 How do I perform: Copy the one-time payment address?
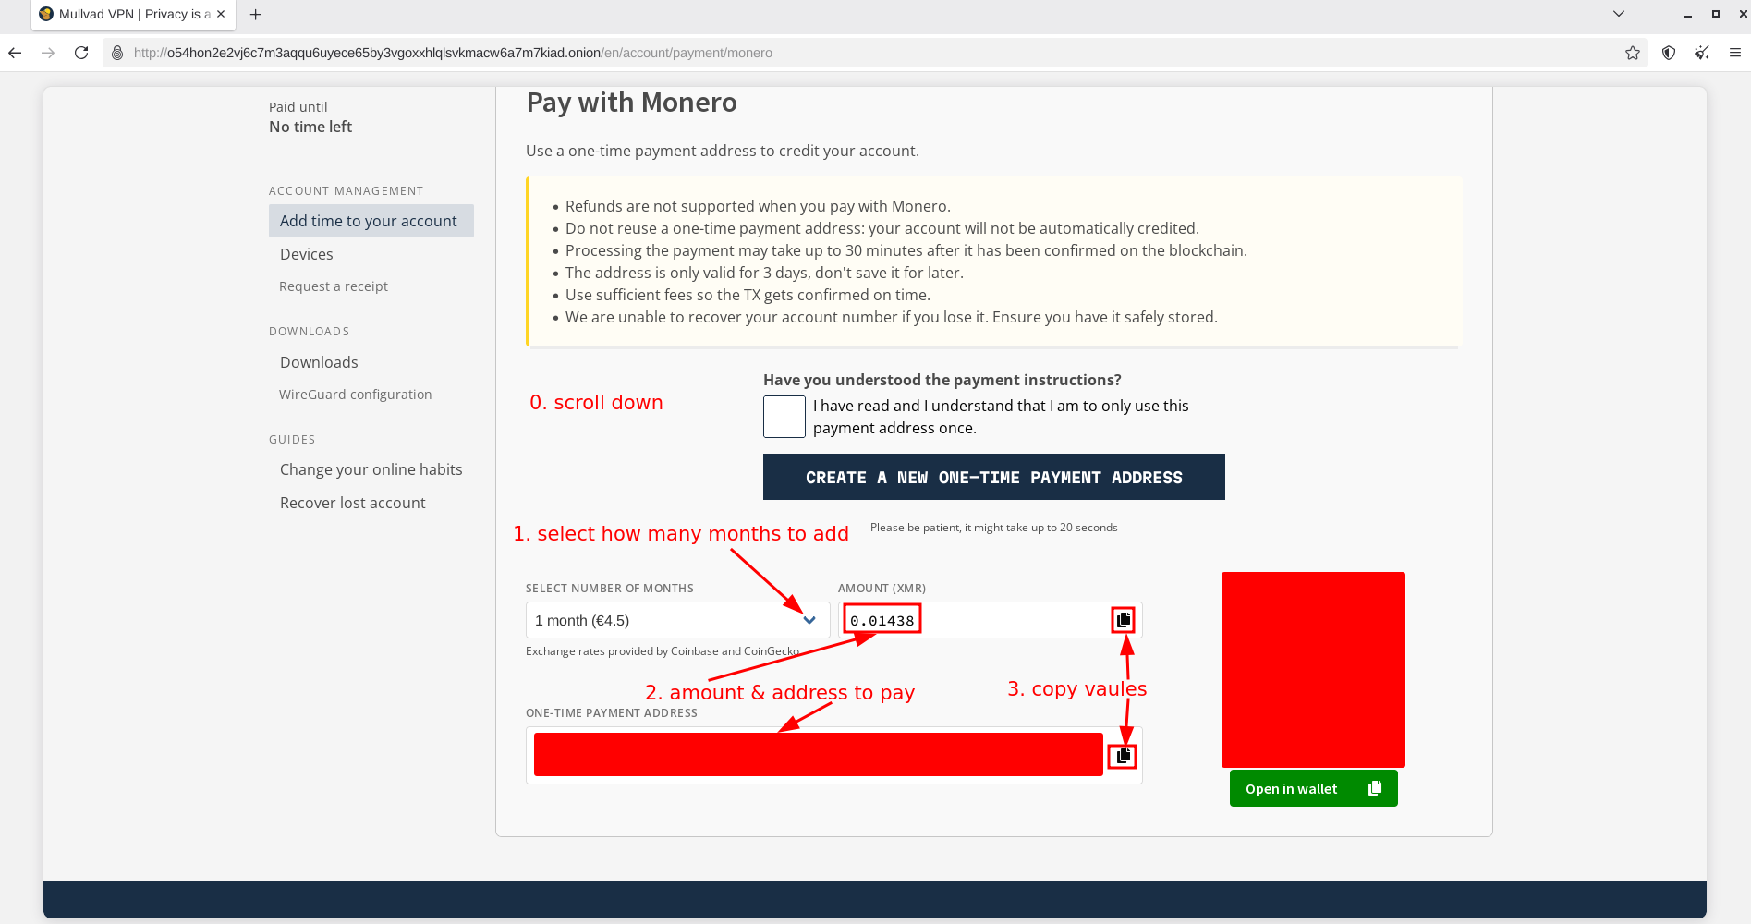(1123, 756)
